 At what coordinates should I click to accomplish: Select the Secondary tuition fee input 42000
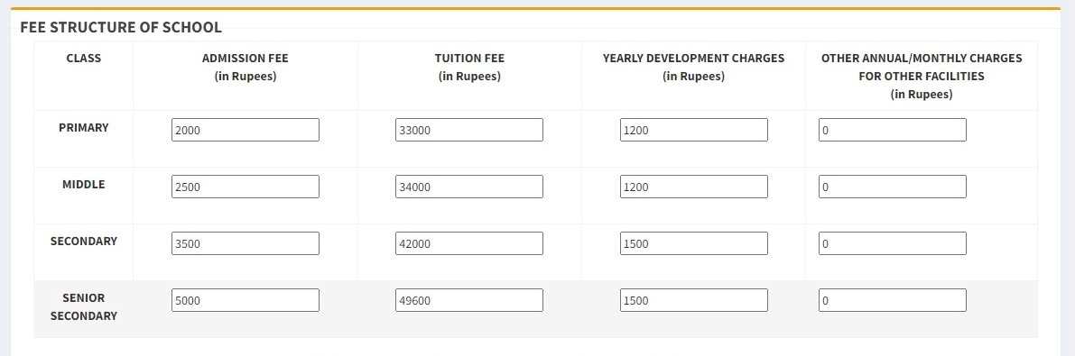click(x=469, y=243)
